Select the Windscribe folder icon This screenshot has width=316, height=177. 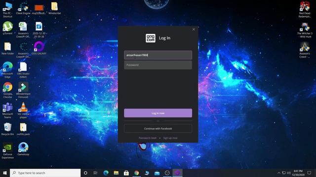point(54,8)
